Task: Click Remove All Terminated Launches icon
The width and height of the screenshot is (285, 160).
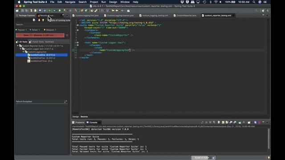Action: click(214, 123)
